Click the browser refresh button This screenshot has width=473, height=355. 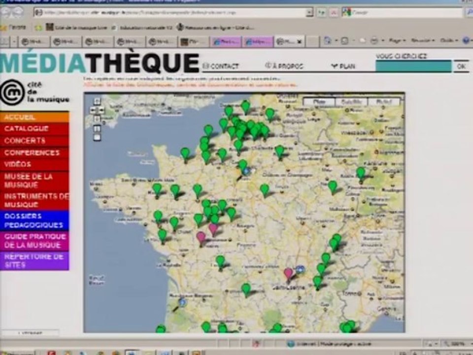click(322, 12)
